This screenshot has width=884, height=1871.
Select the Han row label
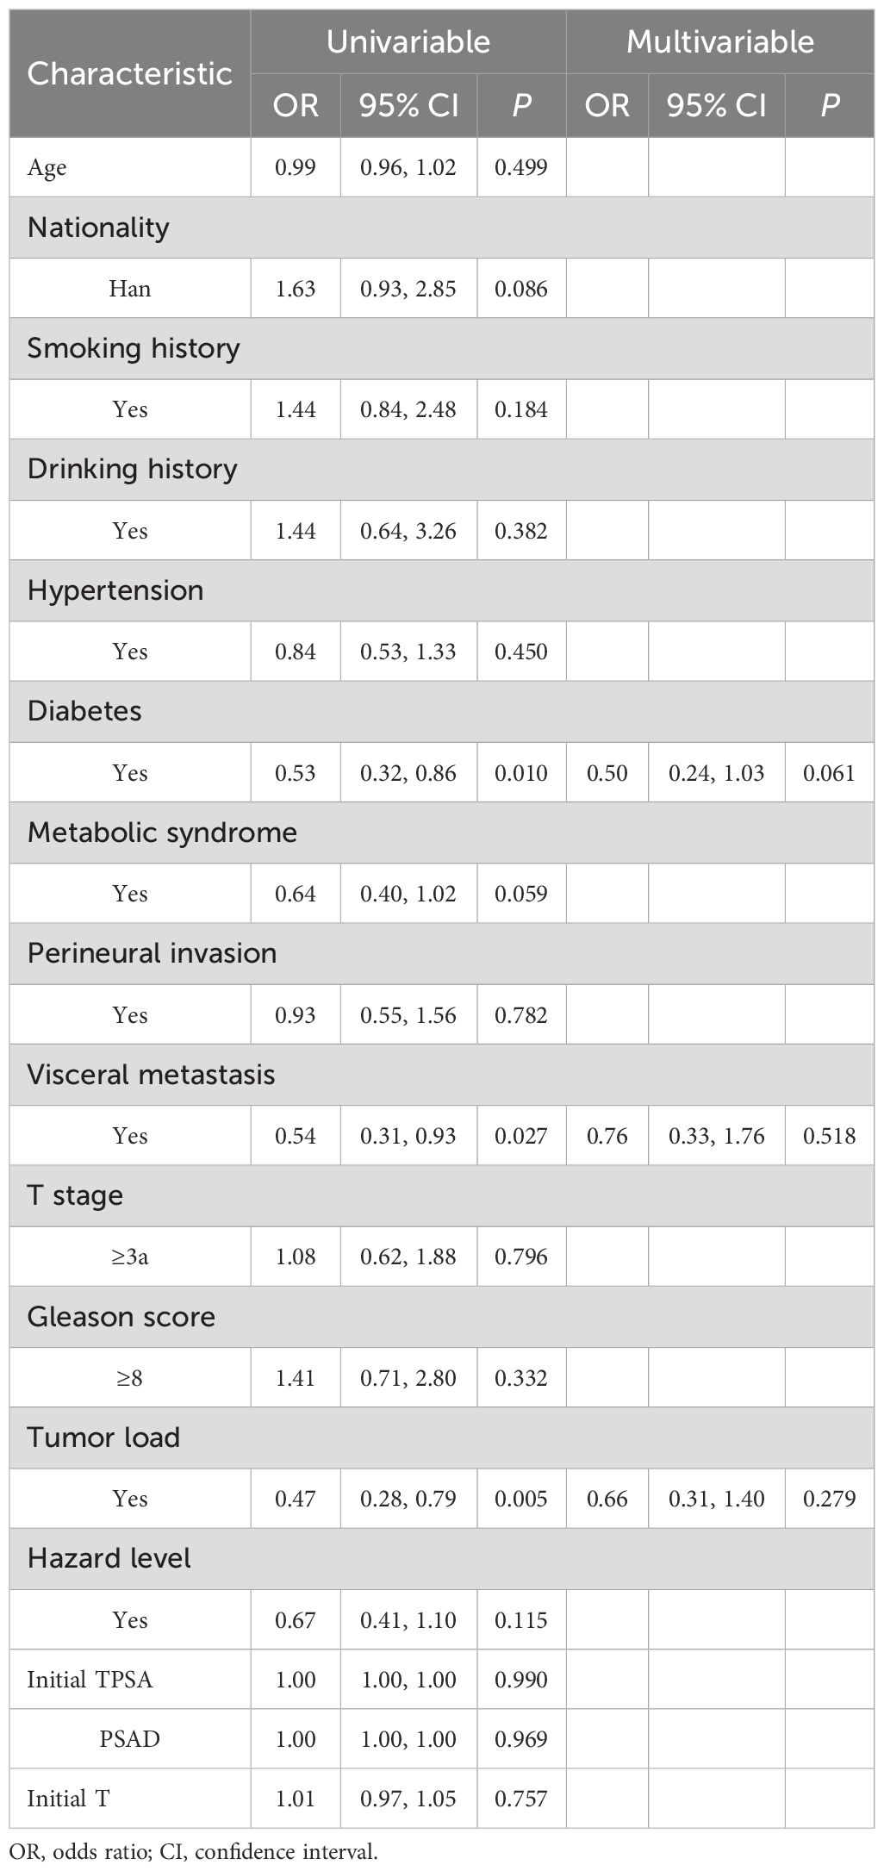click(129, 289)
